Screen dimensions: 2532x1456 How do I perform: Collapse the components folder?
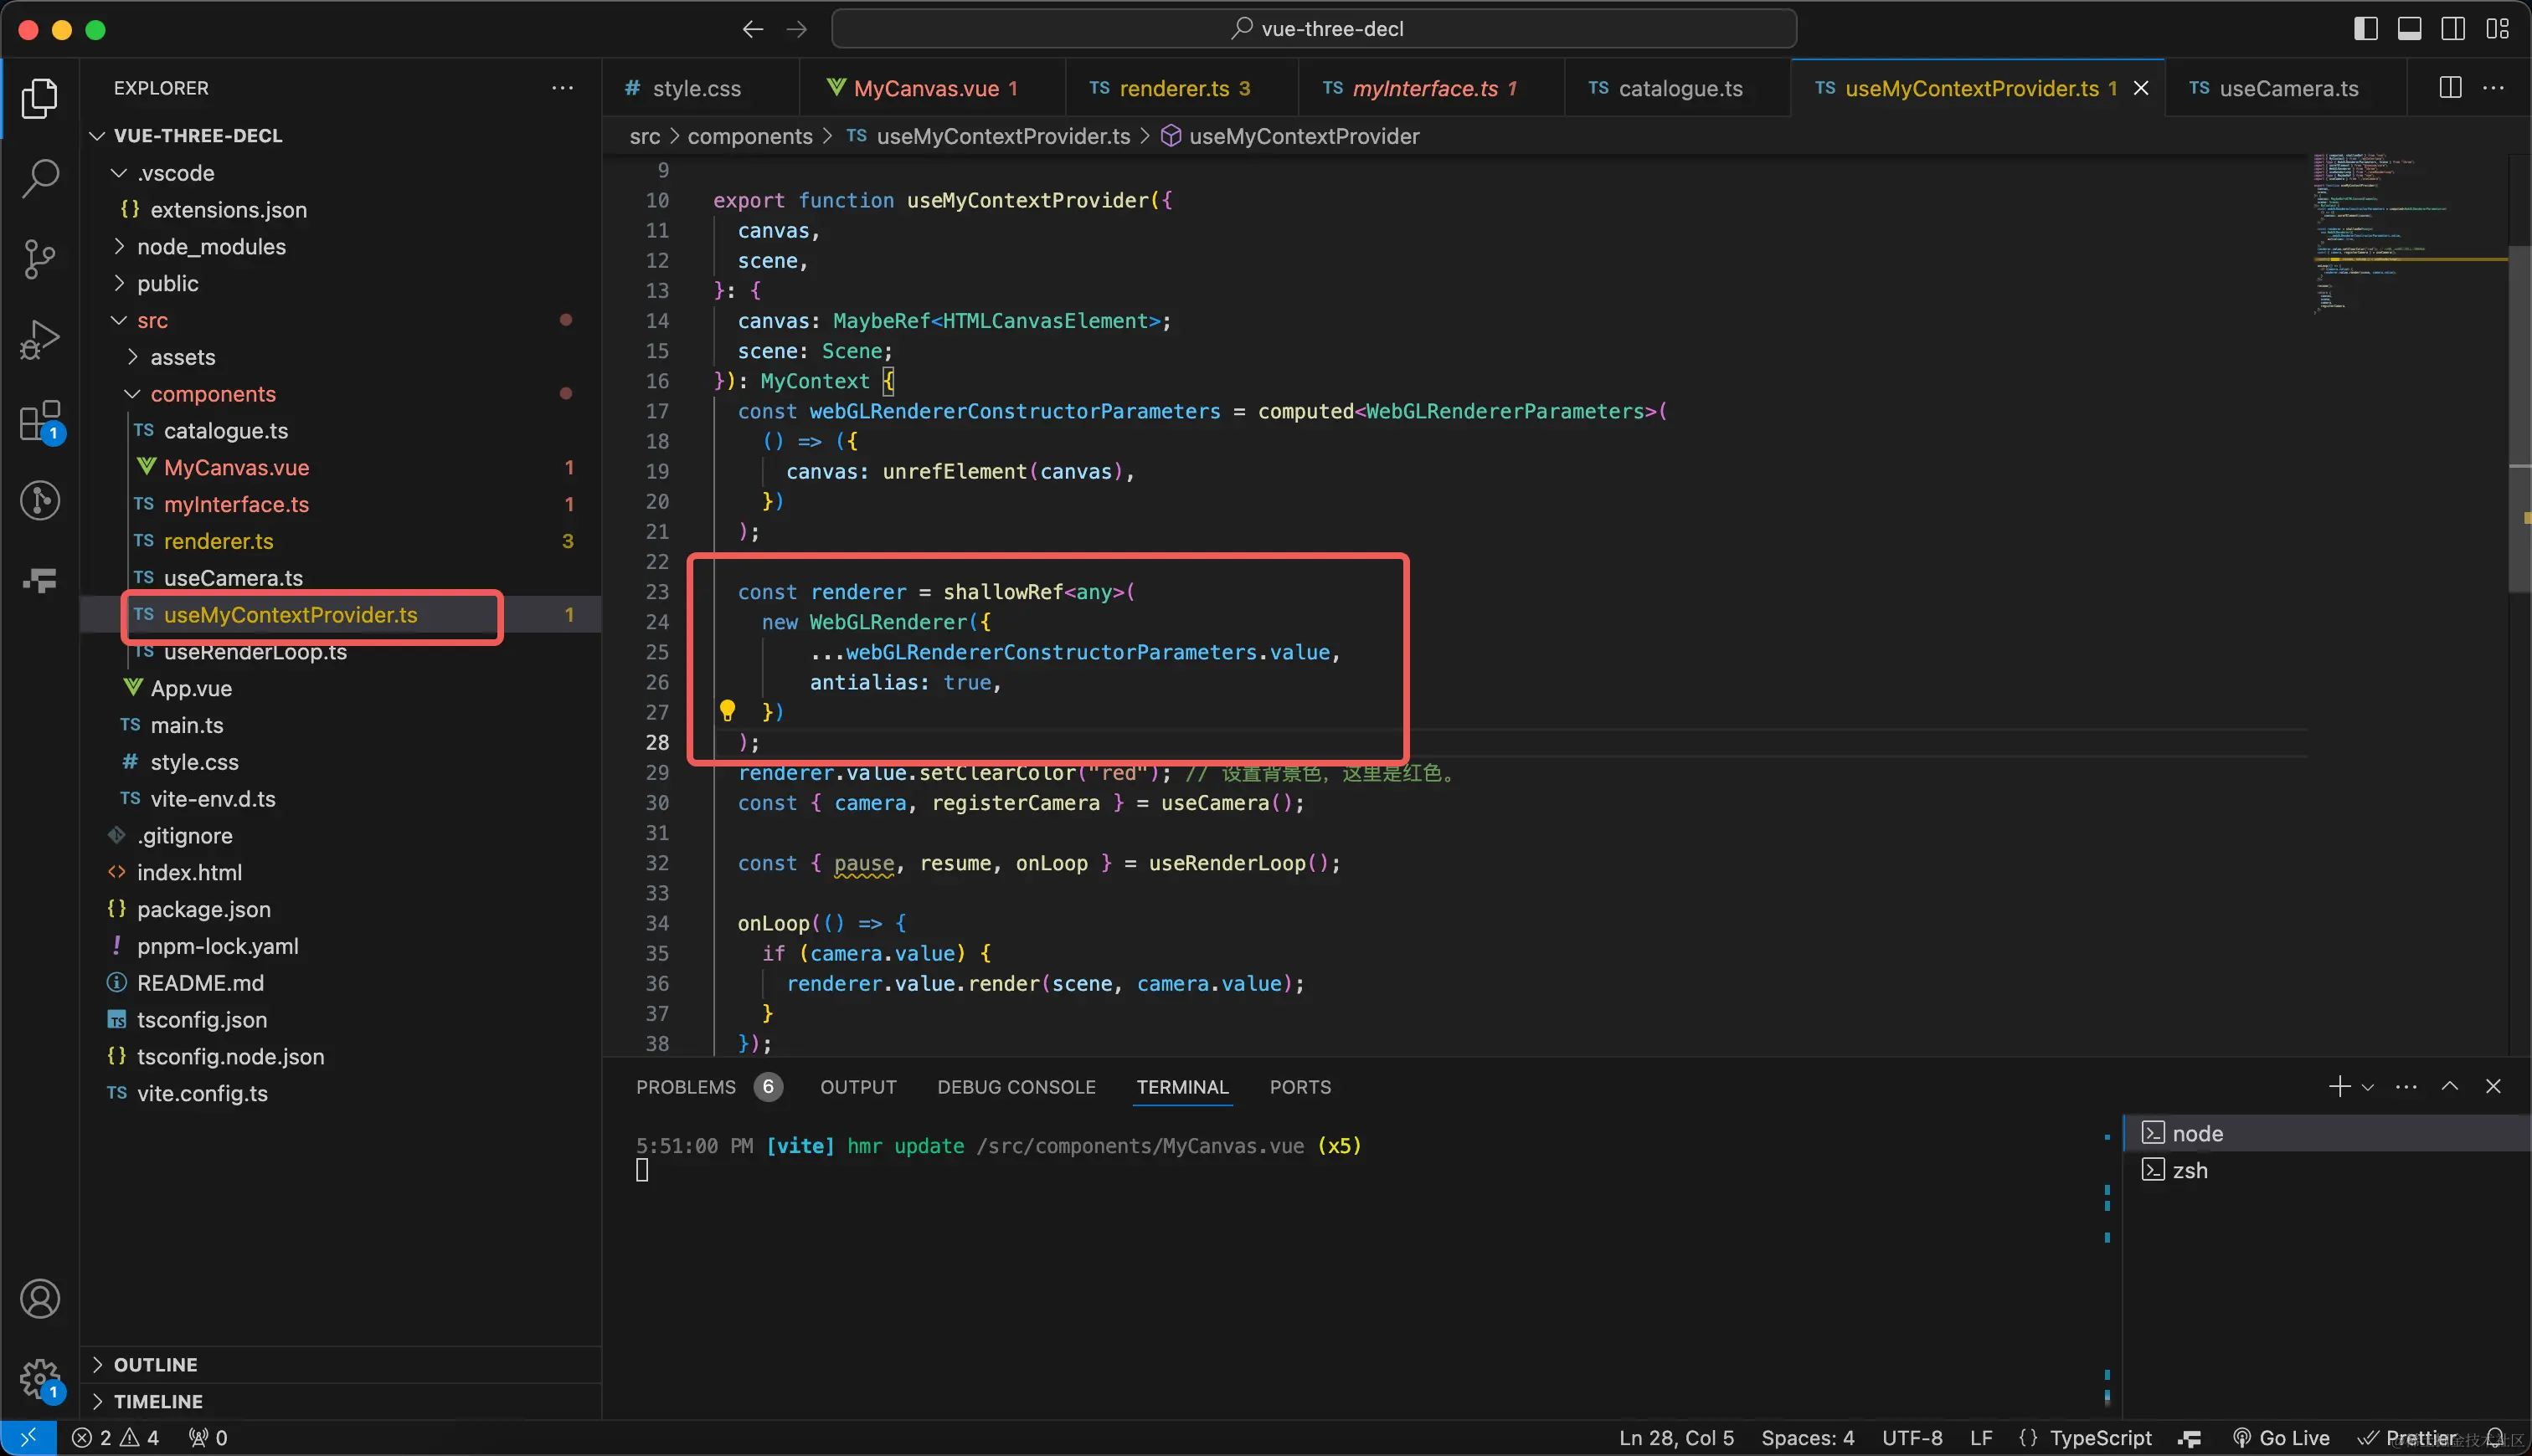212,394
